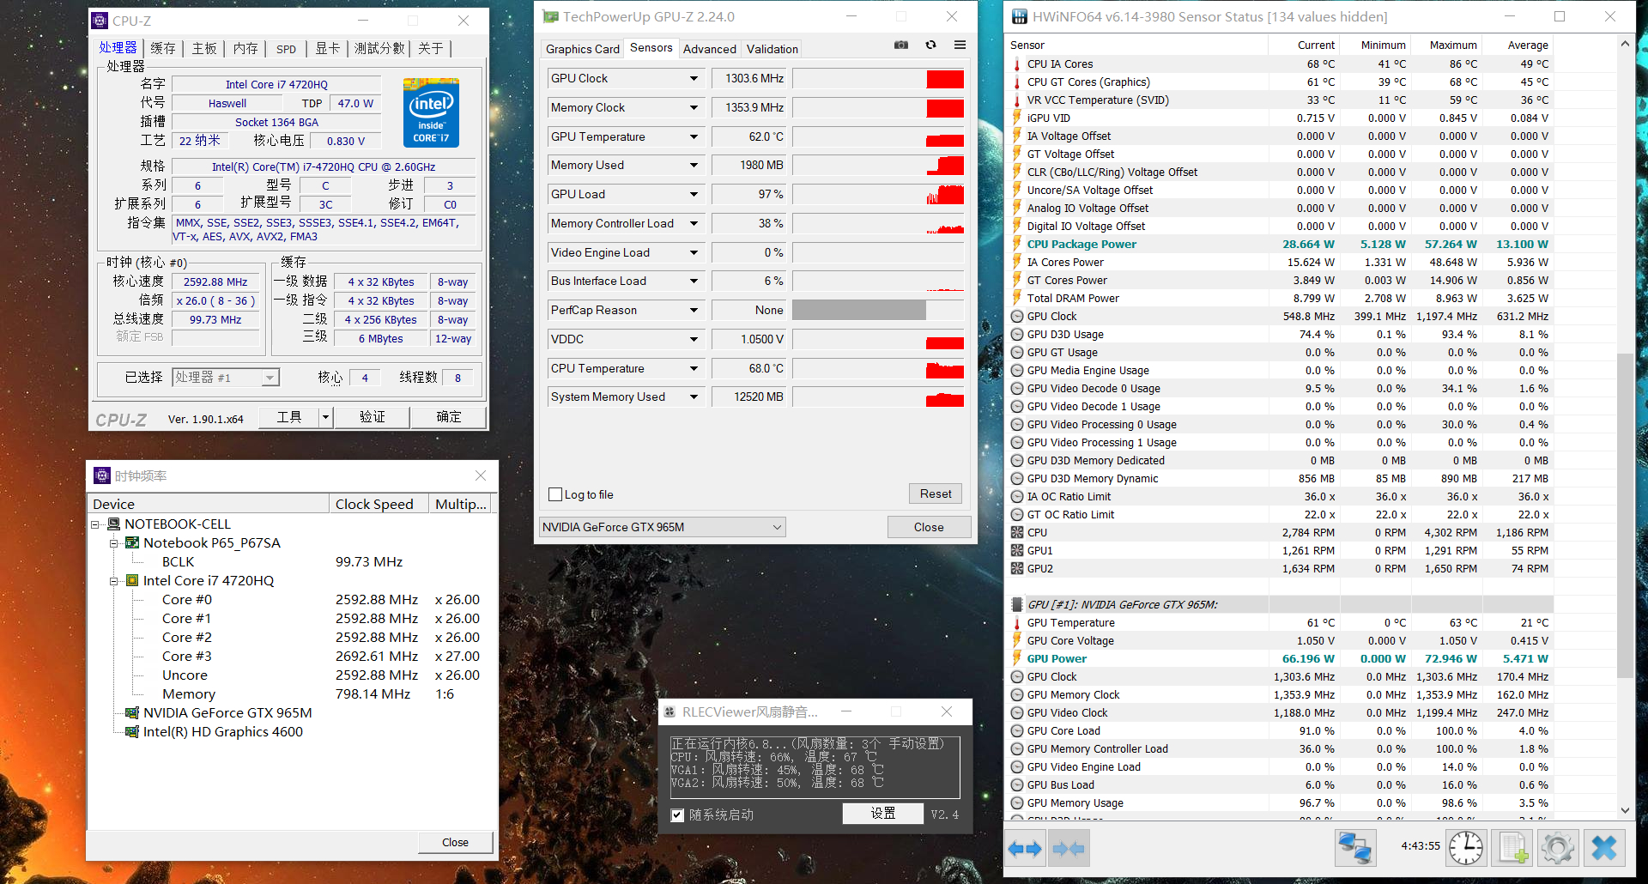
Task: Open the GPU-Z hamburger menu
Action: [960, 45]
